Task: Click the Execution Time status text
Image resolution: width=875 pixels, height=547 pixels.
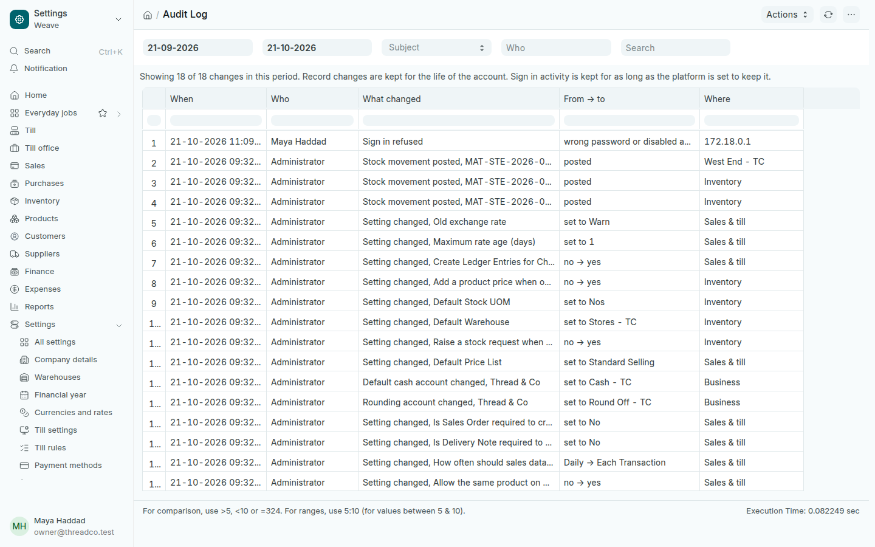Action: [803, 511]
